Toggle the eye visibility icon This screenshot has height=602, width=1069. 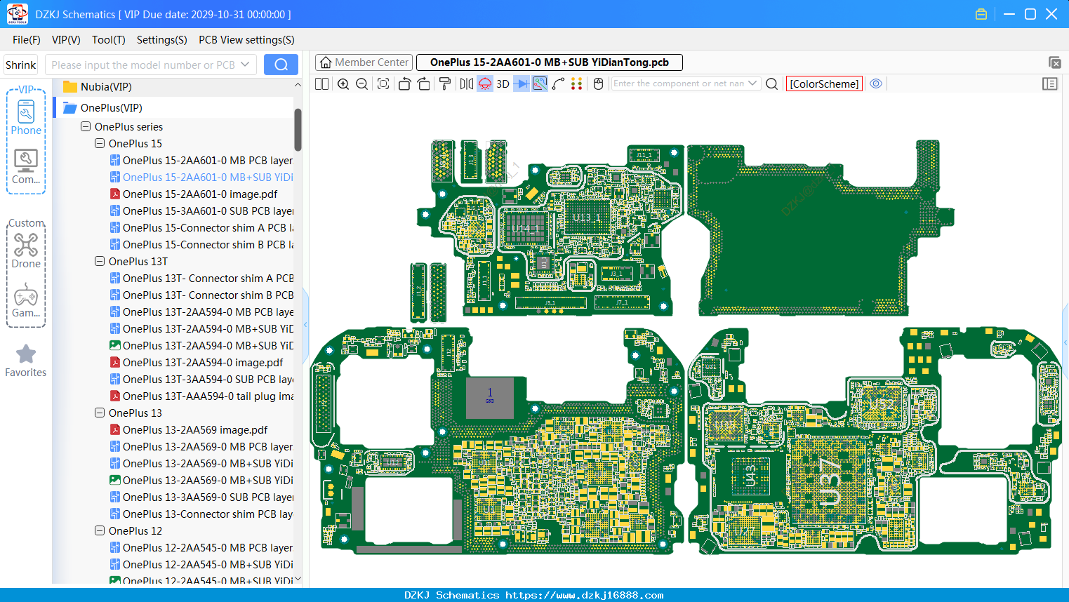(x=876, y=83)
